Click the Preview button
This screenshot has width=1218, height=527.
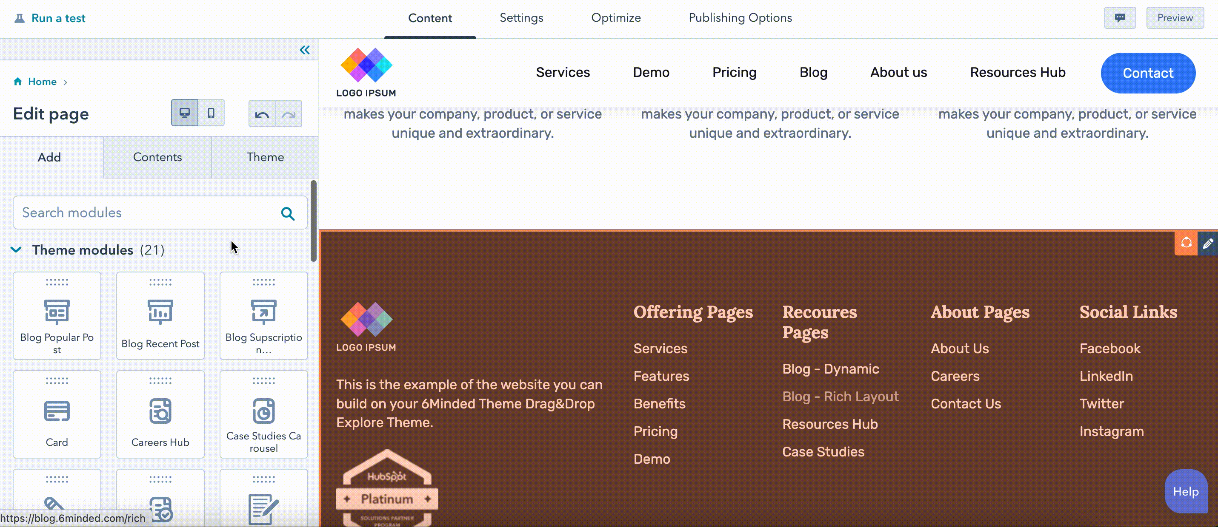[x=1175, y=18]
